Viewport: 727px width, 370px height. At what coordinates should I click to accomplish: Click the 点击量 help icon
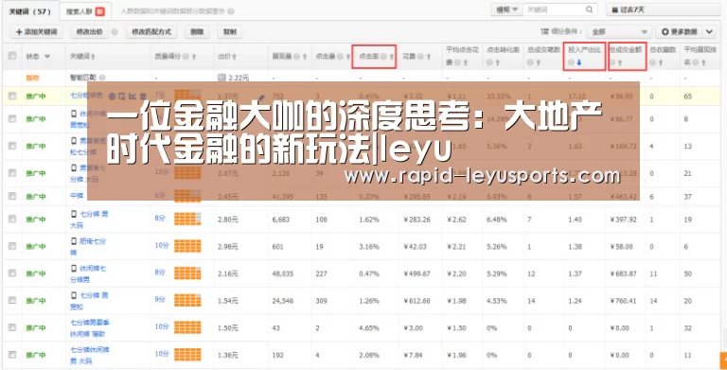(340, 57)
